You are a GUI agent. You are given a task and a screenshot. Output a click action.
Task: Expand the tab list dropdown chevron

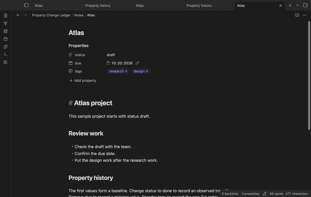(x=298, y=5)
